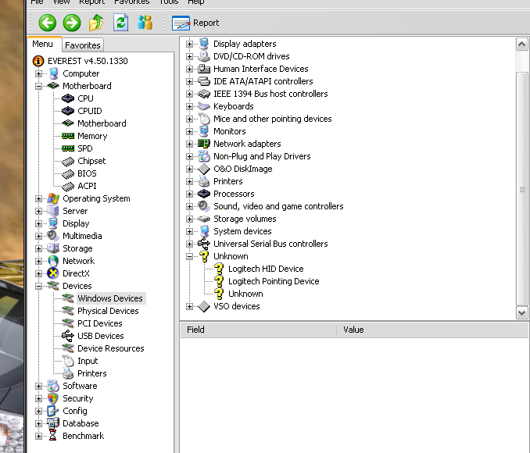Open the Help menu

pos(196,2)
